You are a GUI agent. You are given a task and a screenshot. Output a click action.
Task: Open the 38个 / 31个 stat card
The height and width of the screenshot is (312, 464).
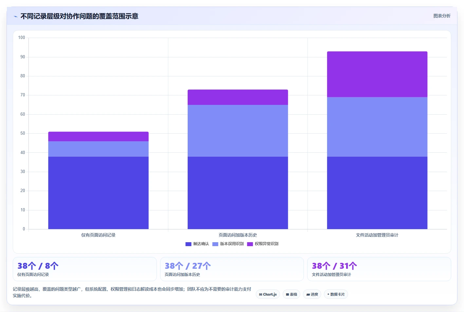click(x=379, y=269)
